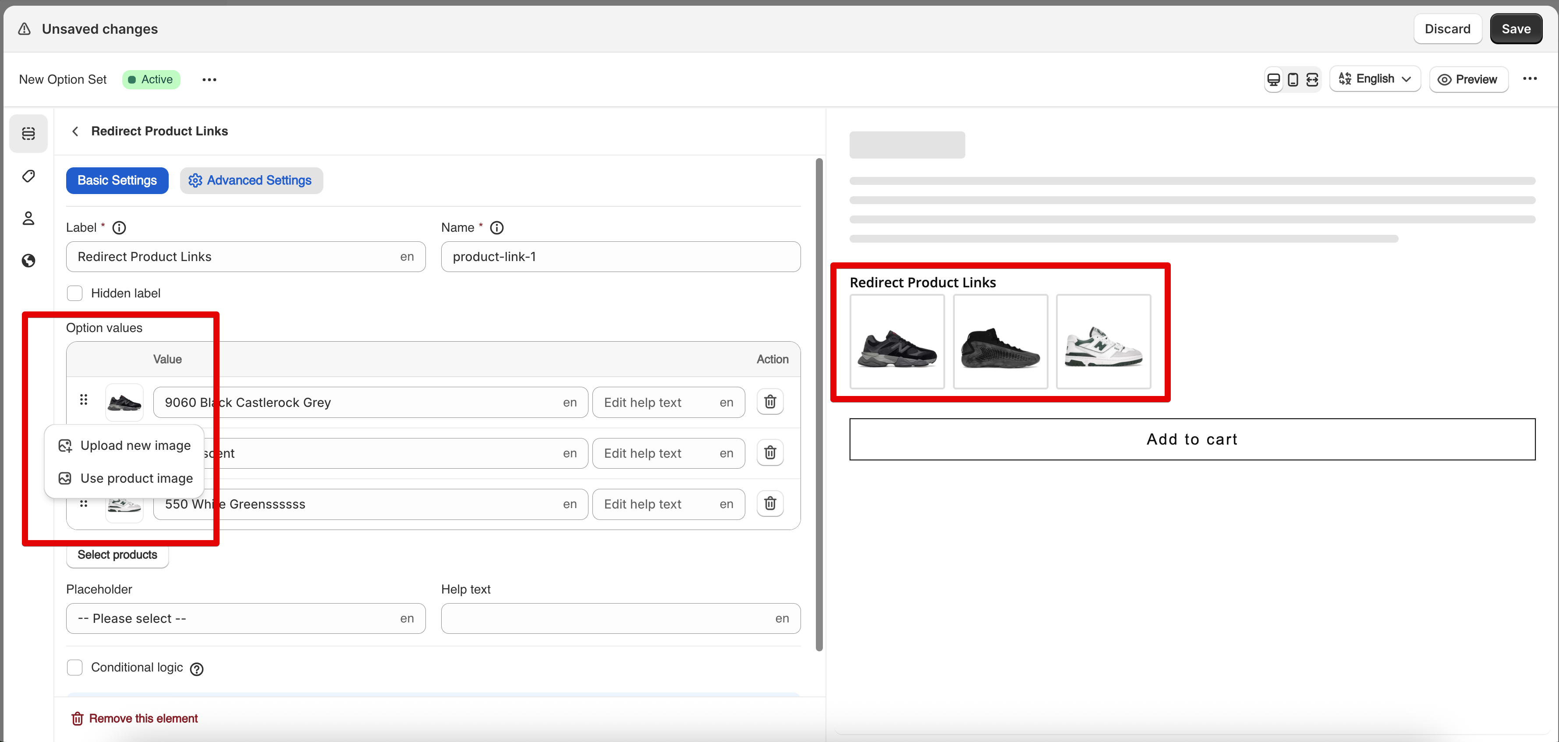Delete the 9060 Black Castlerock Grey option
The image size is (1559, 742).
point(770,402)
